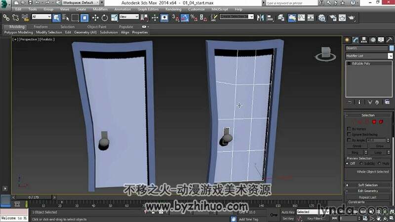This screenshot has height=222, width=395.
Task: Click the Ring selection button
Action: point(355,152)
